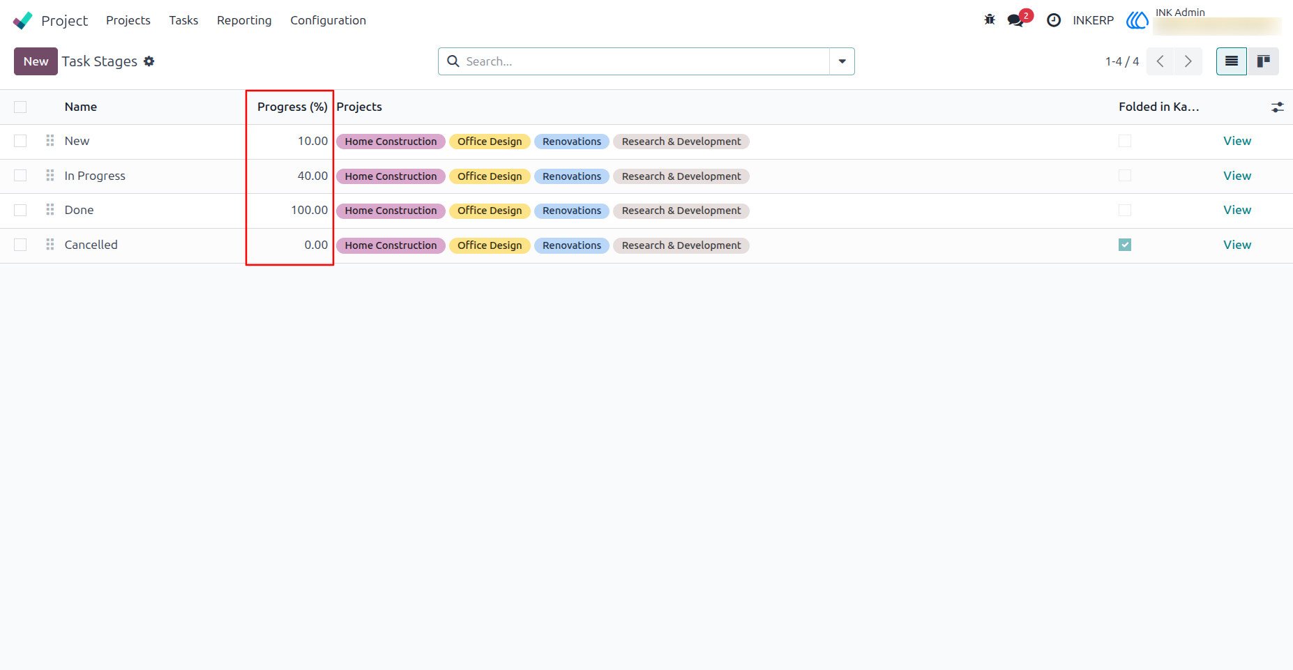Open the Tasks menu

pos(183,20)
